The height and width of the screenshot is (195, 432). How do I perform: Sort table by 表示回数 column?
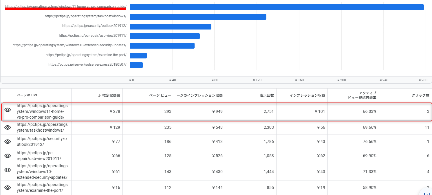[x=267, y=95]
